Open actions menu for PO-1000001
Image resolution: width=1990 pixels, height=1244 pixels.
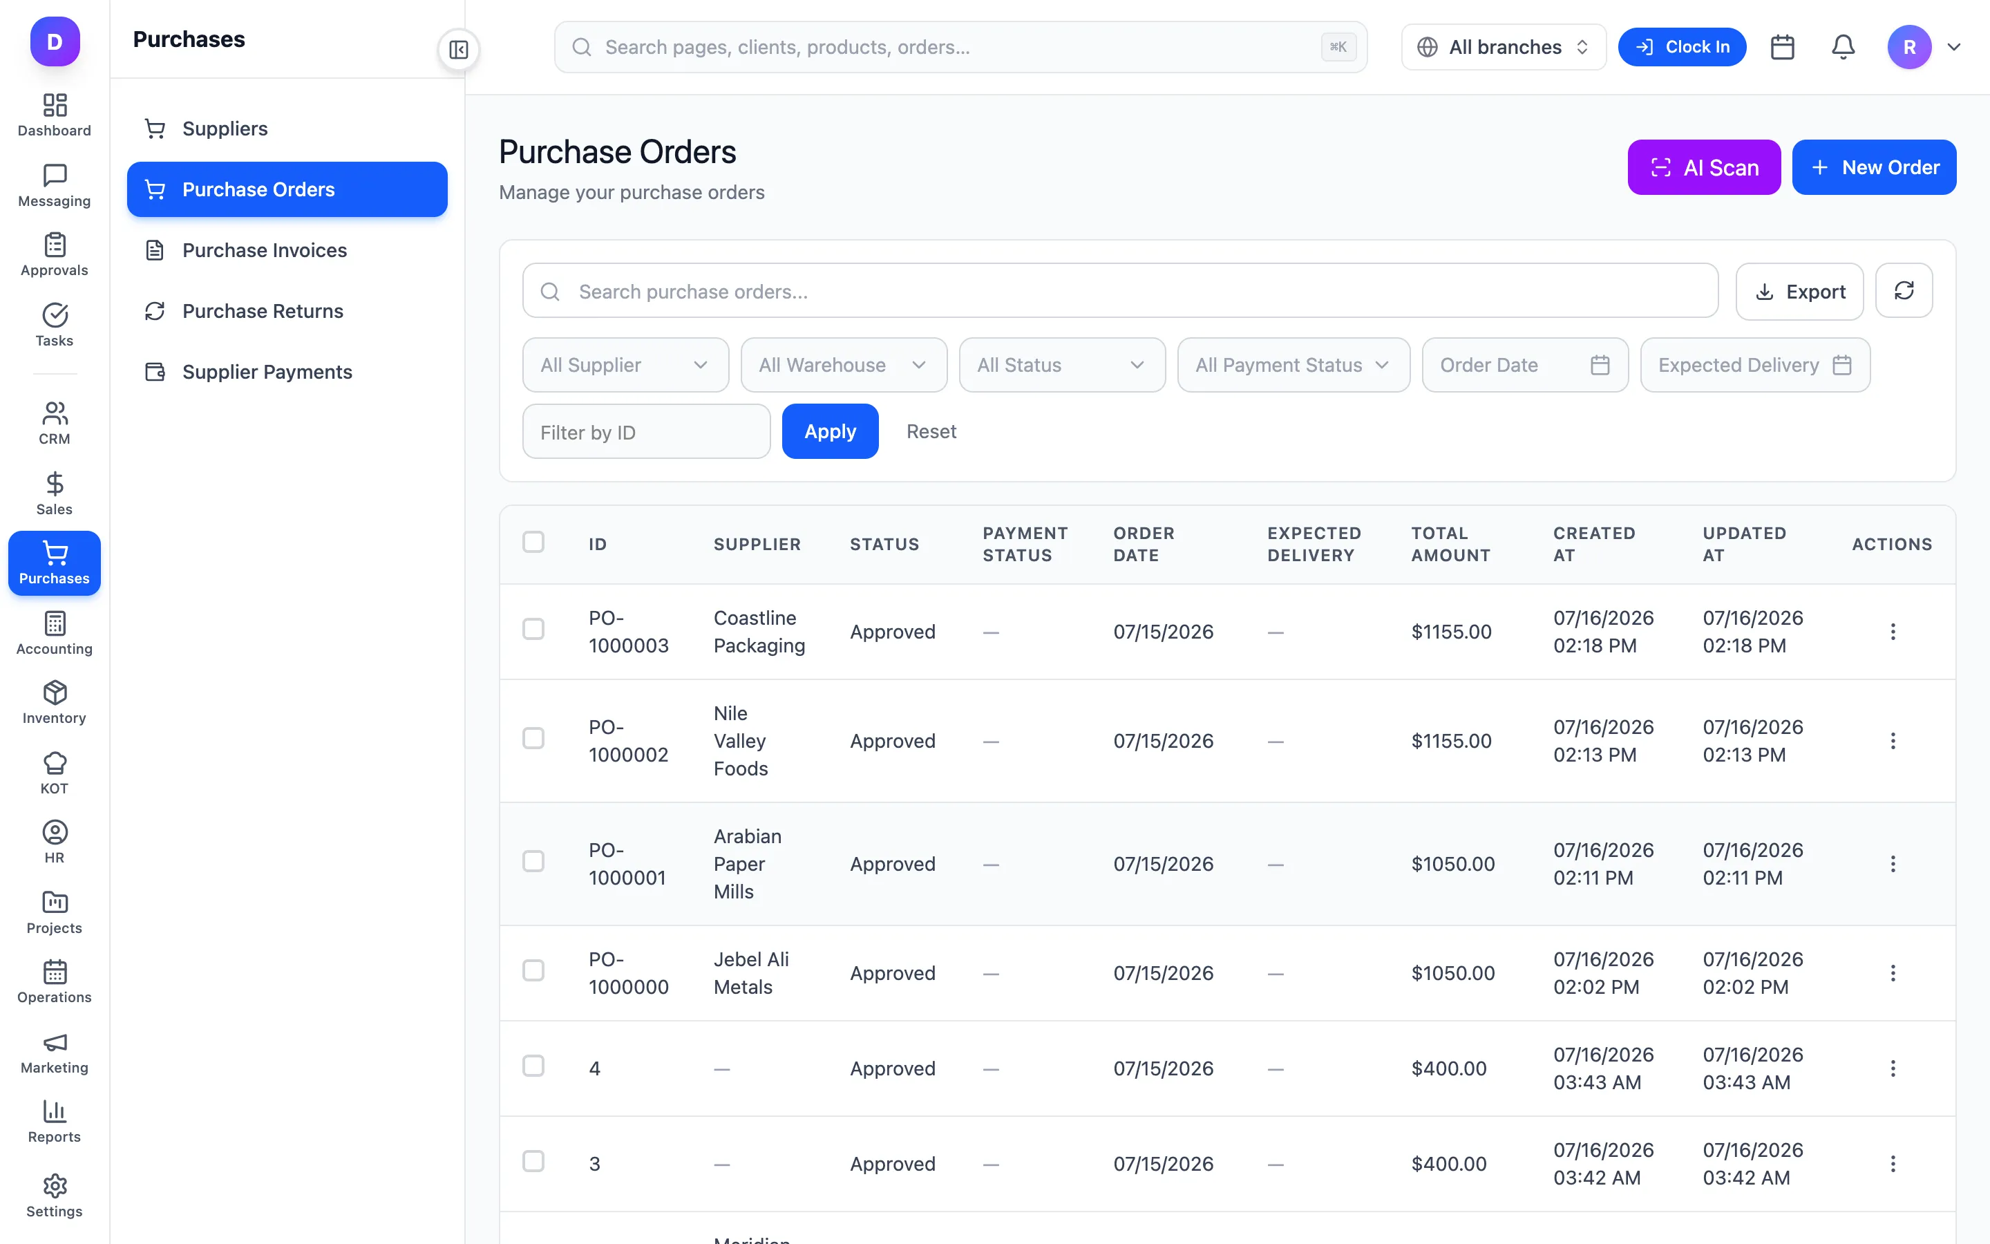tap(1892, 864)
